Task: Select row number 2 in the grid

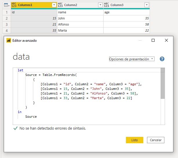Action: tap(7, 18)
